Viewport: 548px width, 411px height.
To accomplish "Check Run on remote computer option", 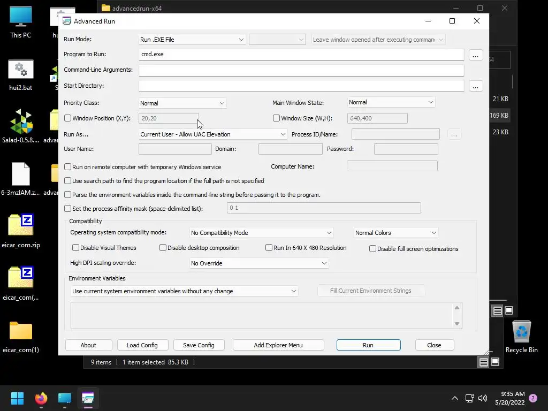I will click(68, 167).
